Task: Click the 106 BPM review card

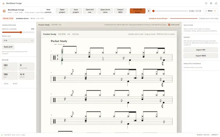Action: coord(10,76)
